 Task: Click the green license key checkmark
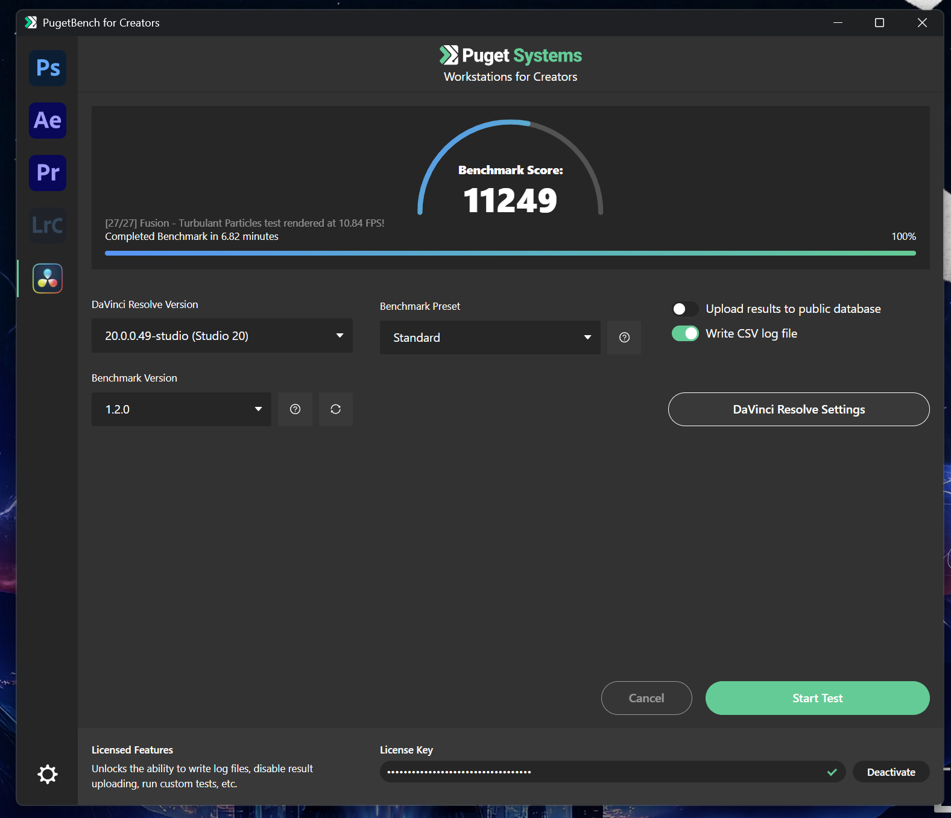[832, 772]
